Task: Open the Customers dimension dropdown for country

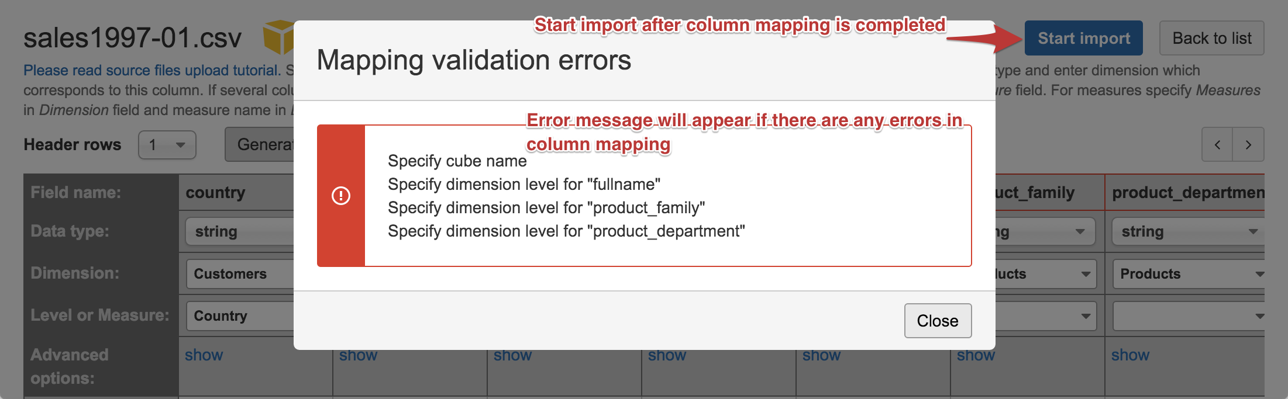Action: [240, 274]
